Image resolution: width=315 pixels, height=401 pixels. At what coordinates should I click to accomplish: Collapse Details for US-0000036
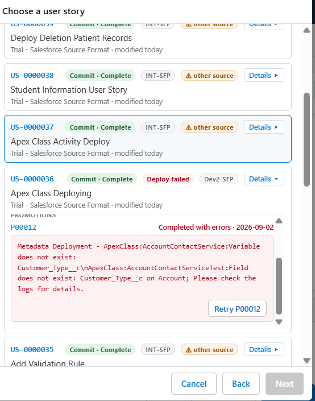click(x=264, y=179)
